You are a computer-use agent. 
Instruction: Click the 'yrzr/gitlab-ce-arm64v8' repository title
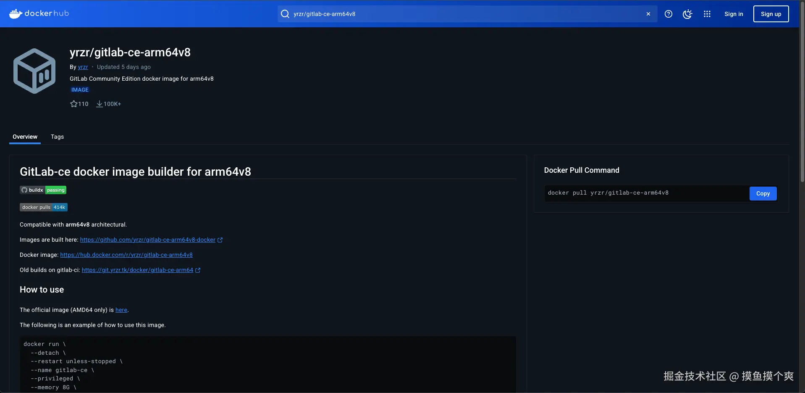coord(130,52)
